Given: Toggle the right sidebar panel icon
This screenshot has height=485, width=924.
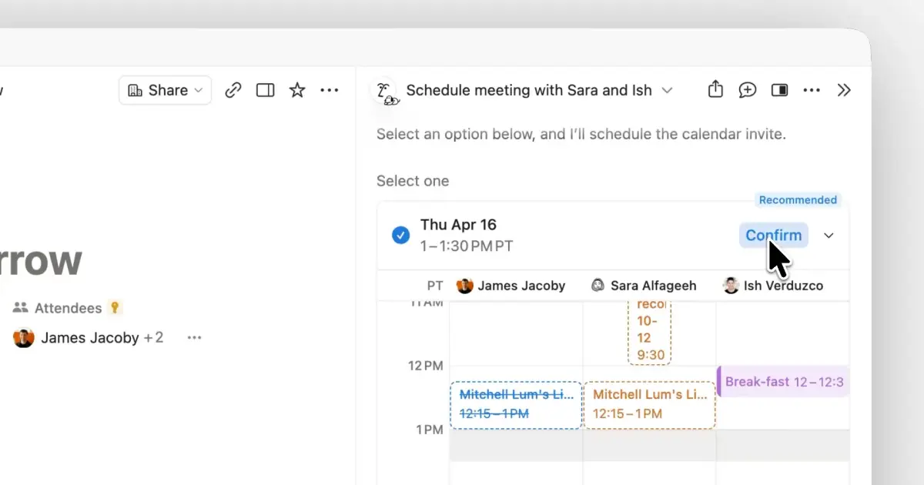Looking at the screenshot, I should pyautogui.click(x=779, y=90).
